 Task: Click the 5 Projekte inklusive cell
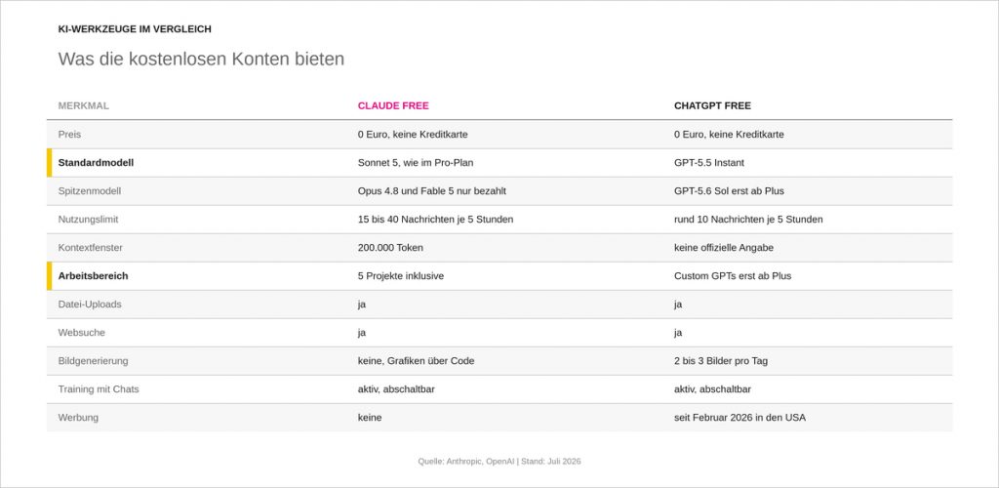tap(401, 276)
